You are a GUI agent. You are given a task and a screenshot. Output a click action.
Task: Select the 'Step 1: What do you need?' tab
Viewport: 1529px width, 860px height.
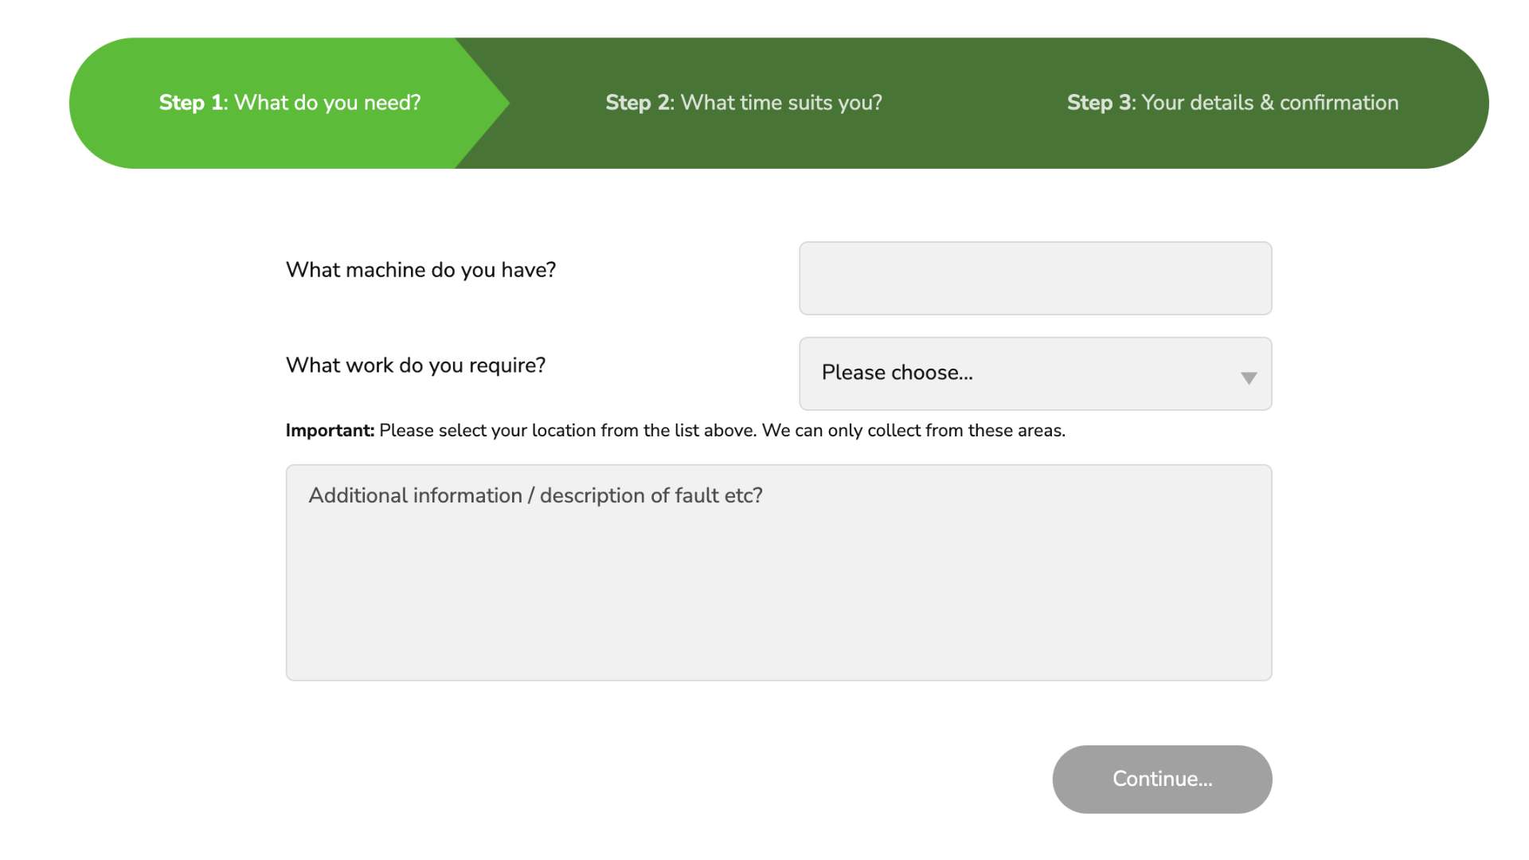coord(289,103)
